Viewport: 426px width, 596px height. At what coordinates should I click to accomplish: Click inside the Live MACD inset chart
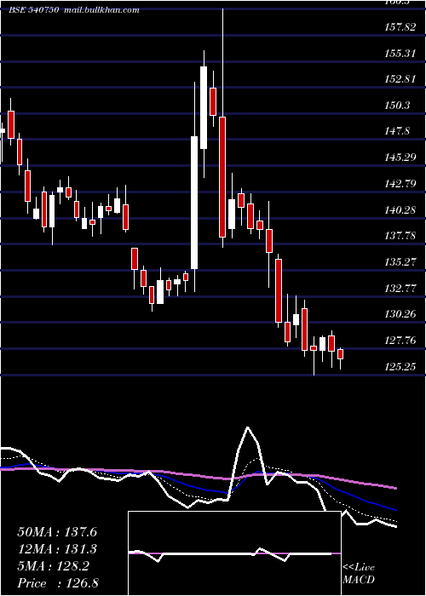(234, 553)
